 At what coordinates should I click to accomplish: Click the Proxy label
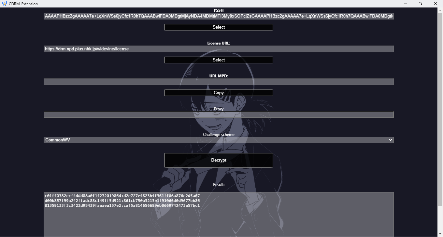tap(219, 109)
